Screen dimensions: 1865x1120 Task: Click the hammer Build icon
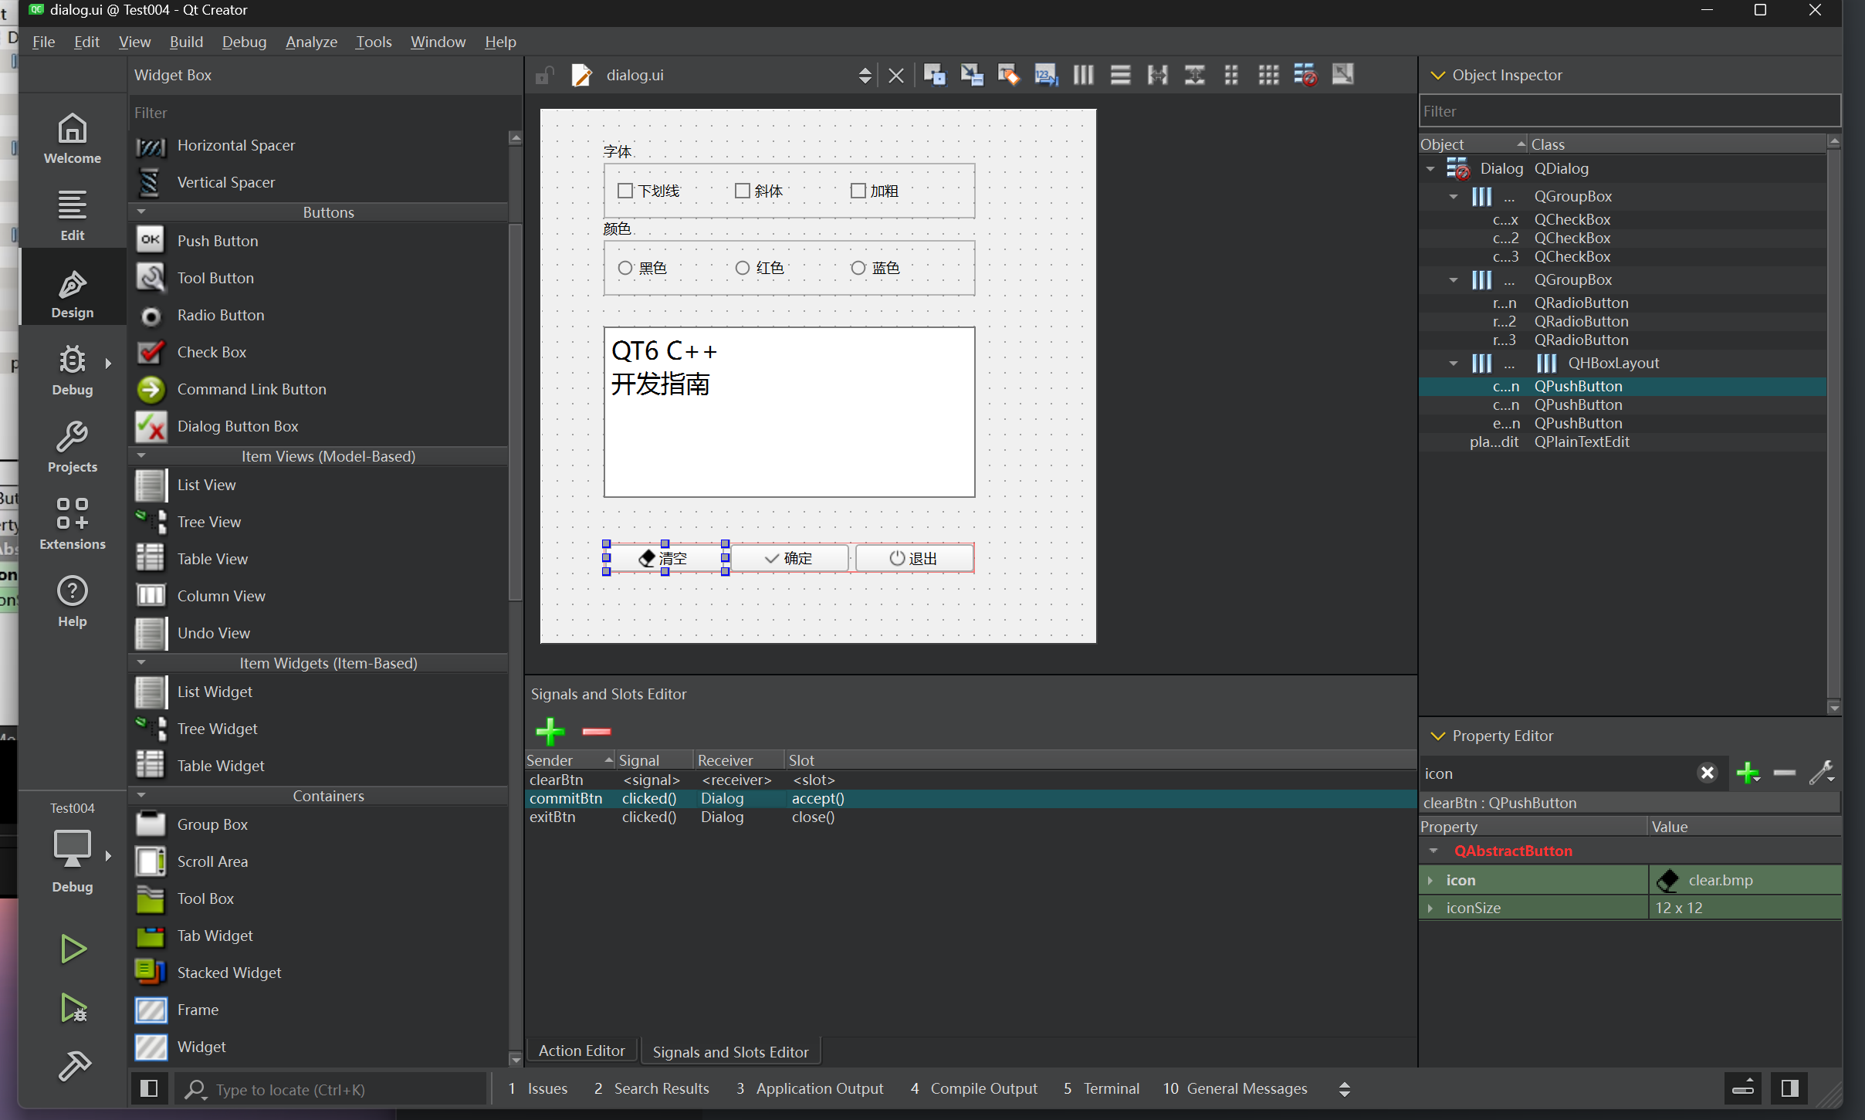[x=74, y=1065]
